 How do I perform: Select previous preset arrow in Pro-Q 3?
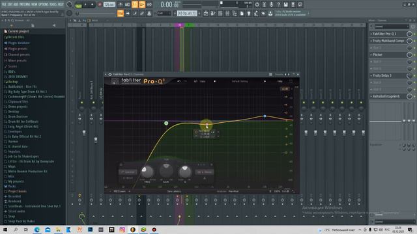pos(215,81)
